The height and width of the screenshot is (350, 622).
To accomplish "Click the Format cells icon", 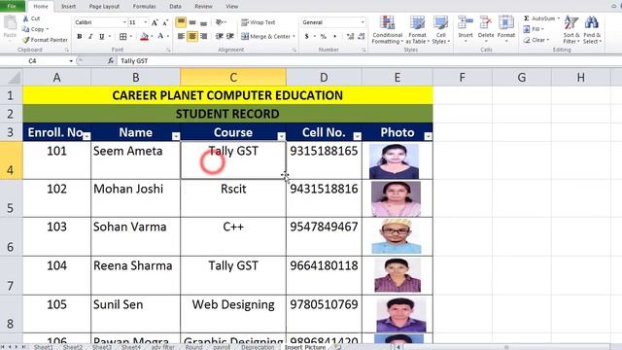I will tap(506, 22).
